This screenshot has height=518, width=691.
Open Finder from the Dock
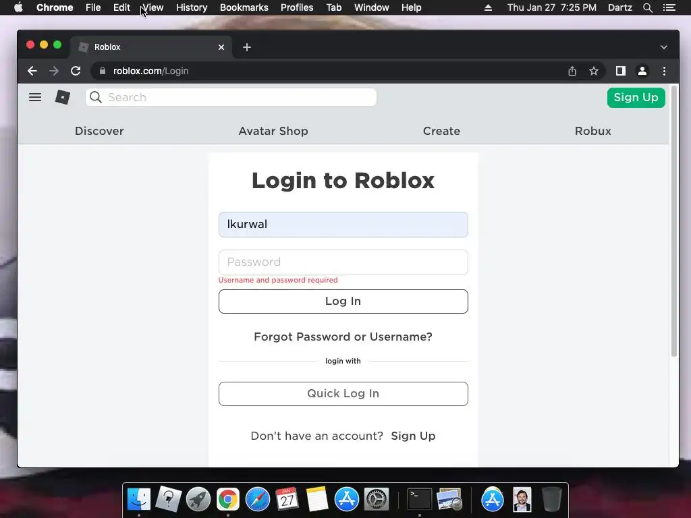[x=139, y=500]
